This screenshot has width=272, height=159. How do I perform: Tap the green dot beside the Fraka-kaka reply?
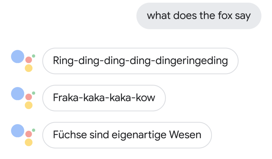(x=34, y=93)
